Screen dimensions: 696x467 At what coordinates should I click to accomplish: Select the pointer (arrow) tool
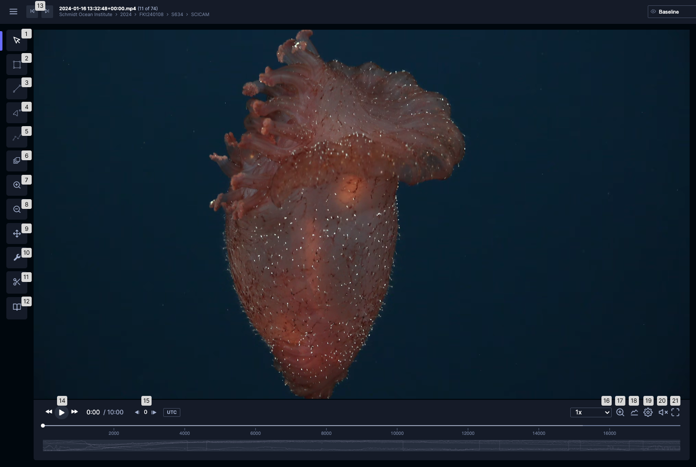tap(17, 40)
